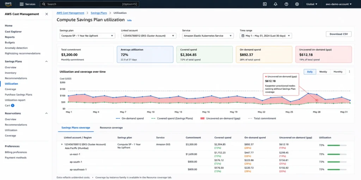Viewport: 361px width, 180px height.
Task: Click the $156.92 uncovered gap value
Action: point(284,168)
